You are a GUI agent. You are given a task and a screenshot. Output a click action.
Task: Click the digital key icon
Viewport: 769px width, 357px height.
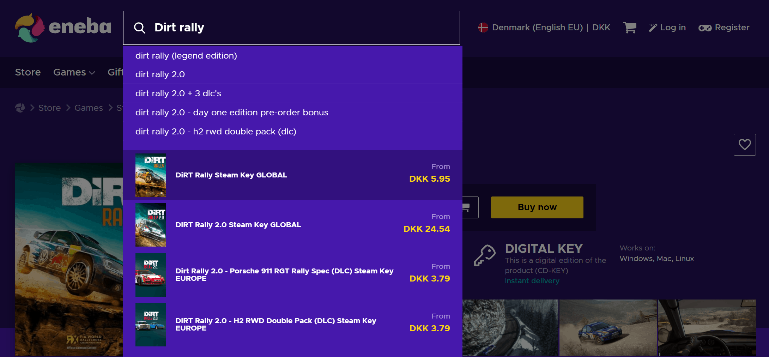[485, 255]
